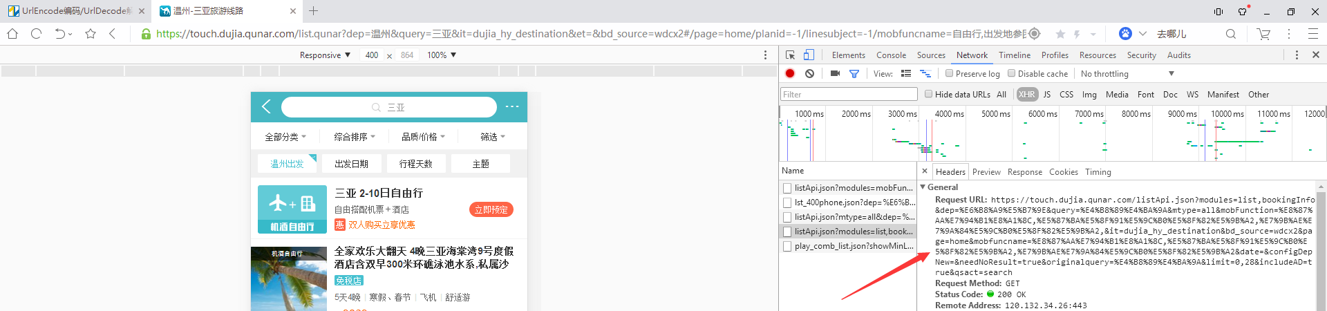
Task: Navigate back with the left chevron
Action: coord(112,33)
